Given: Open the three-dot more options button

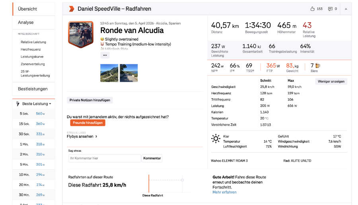Looking at the screenshot, I should click(105, 55).
